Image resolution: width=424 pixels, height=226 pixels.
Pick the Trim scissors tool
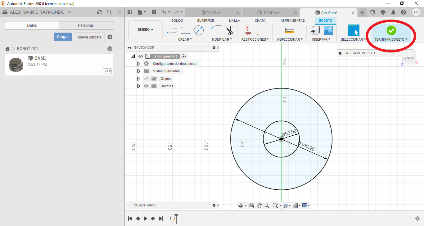pos(229,30)
